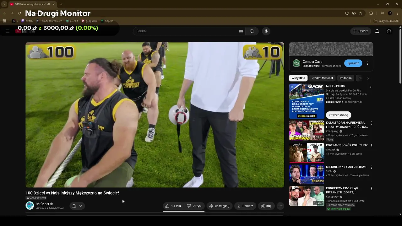This screenshot has height=226, width=402.
Task: Dislike the video with 21 tys. dislikes
Action: click(x=194, y=206)
